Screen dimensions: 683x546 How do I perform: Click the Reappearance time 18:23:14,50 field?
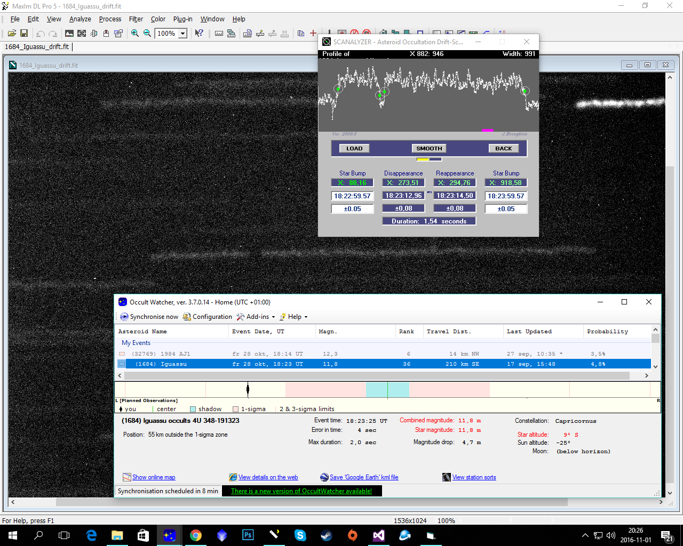tap(455, 196)
